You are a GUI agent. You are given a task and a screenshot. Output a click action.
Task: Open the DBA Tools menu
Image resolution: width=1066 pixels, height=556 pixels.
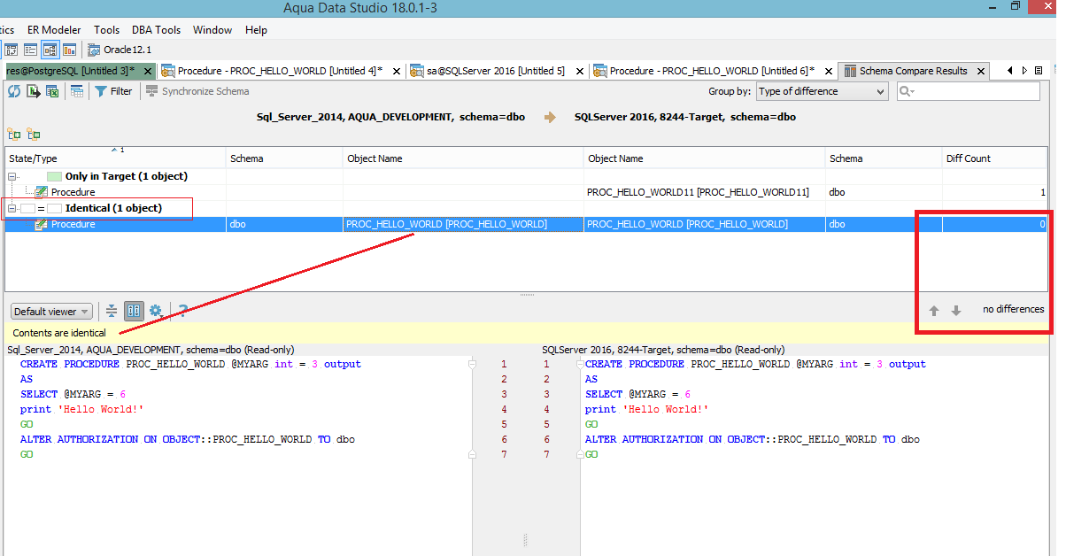156,30
